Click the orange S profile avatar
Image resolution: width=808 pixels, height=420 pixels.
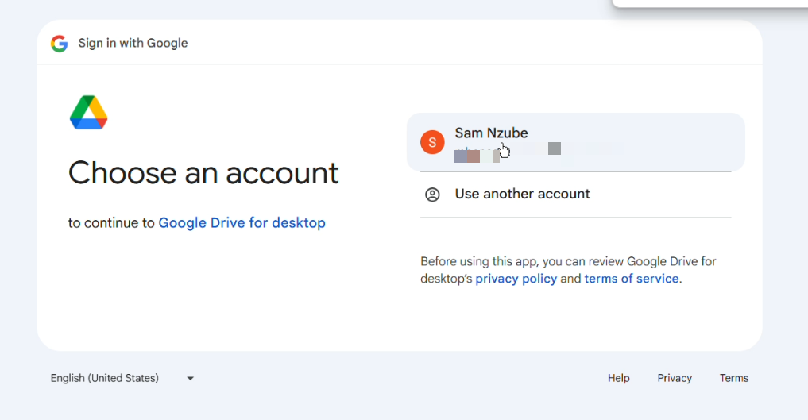point(432,142)
